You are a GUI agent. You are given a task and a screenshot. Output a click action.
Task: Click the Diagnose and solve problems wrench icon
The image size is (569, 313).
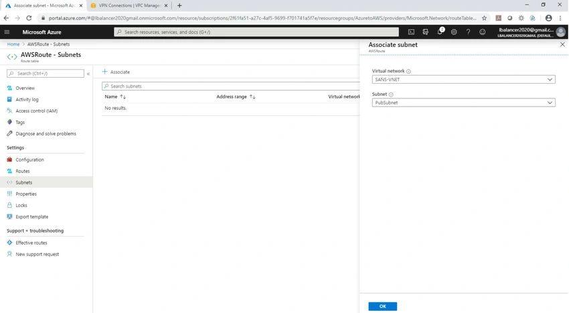tap(10, 133)
